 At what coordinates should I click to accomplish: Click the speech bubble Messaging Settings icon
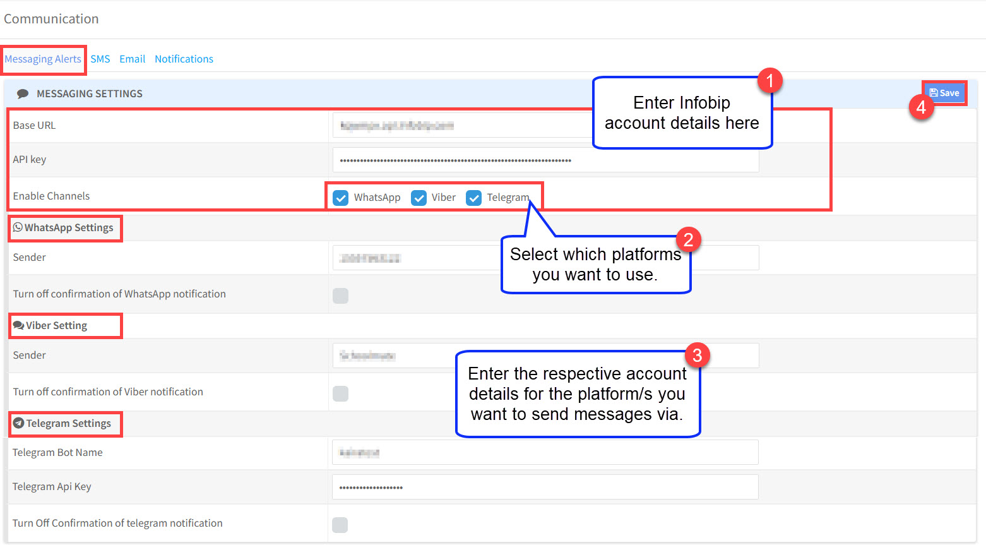[x=23, y=93]
